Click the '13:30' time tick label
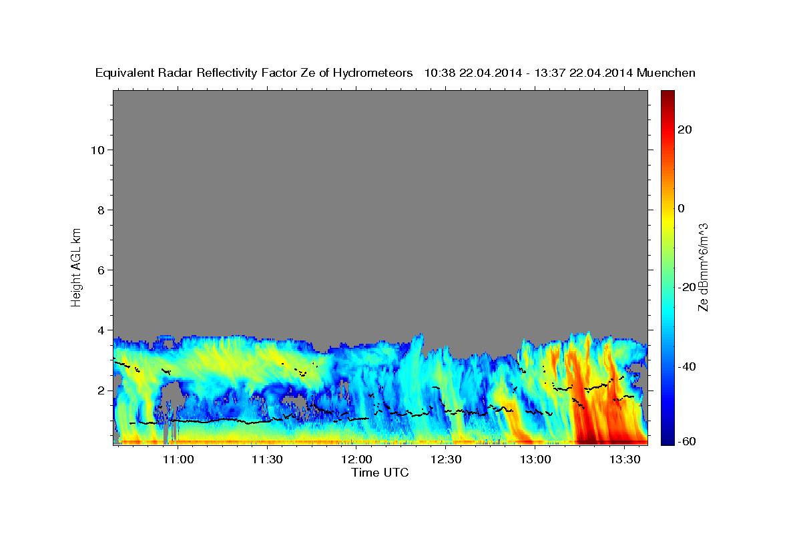 pyautogui.click(x=625, y=459)
